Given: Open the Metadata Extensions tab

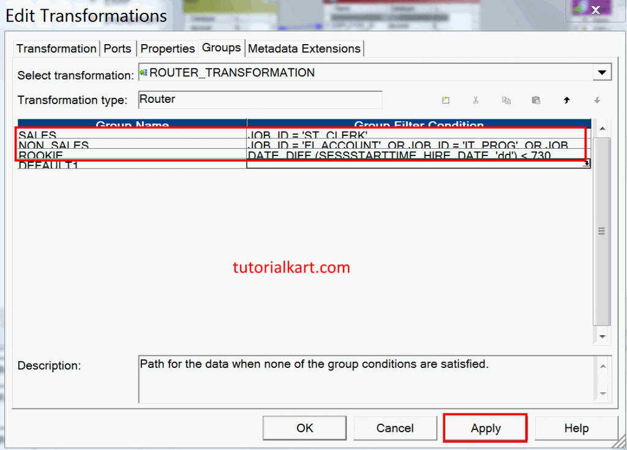Looking at the screenshot, I should pyautogui.click(x=304, y=48).
